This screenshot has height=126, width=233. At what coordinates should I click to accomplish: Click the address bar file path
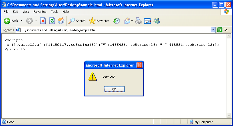[63, 30]
